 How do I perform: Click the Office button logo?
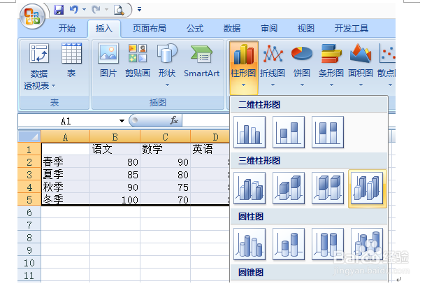(x=32, y=16)
